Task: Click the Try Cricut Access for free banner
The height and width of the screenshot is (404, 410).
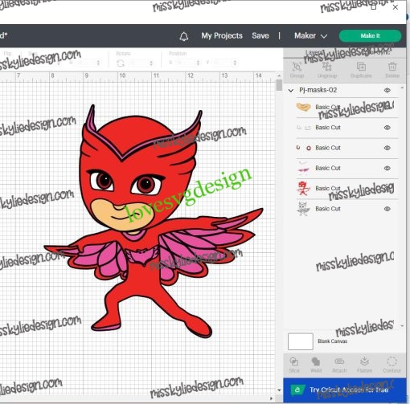Action: tap(345, 390)
